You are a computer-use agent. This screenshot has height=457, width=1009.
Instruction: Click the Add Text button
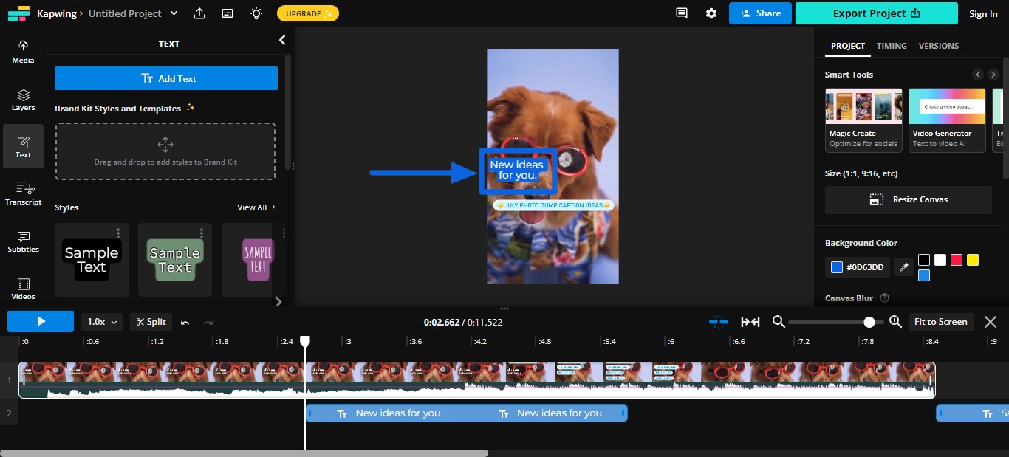pyautogui.click(x=165, y=78)
